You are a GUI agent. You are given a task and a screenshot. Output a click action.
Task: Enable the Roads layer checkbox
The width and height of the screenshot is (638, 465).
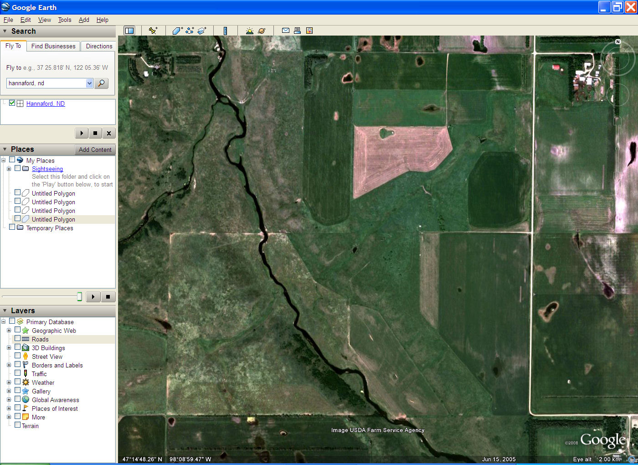click(x=17, y=338)
